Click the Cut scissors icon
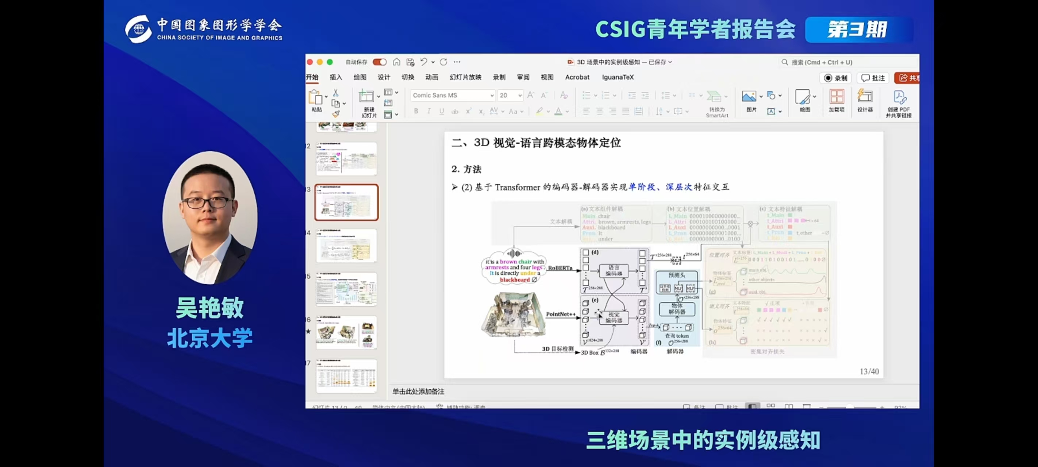Viewport: 1038px width, 467px height. click(336, 93)
